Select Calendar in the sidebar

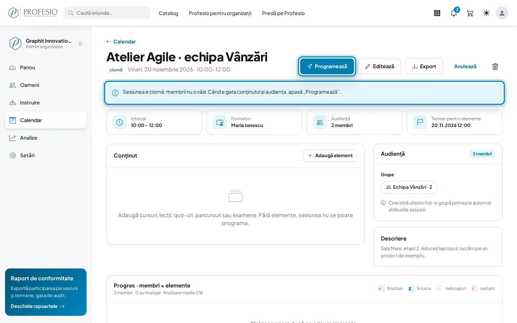46,120
